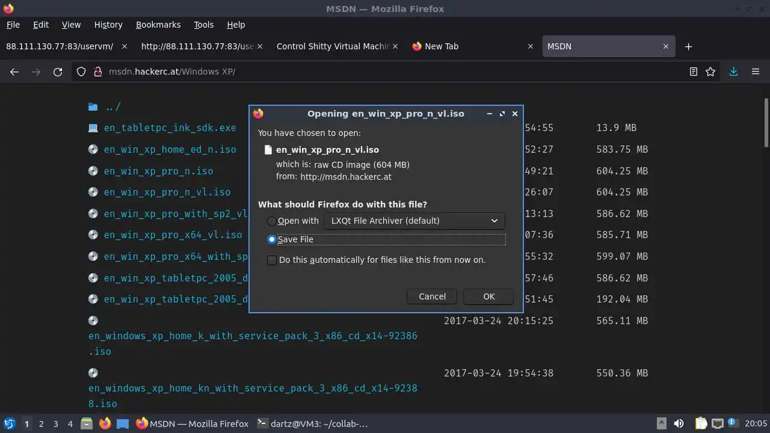This screenshot has width=770, height=433.
Task: Open the Firefox hamburger application menu
Action: [756, 72]
